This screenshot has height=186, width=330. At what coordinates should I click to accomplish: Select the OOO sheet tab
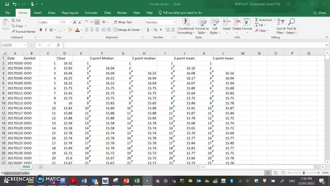pyautogui.click(x=26, y=167)
